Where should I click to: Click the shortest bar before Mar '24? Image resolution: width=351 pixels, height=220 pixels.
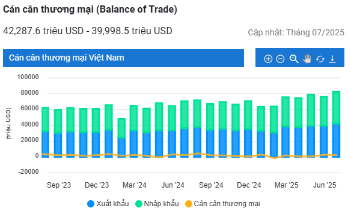click(x=121, y=138)
